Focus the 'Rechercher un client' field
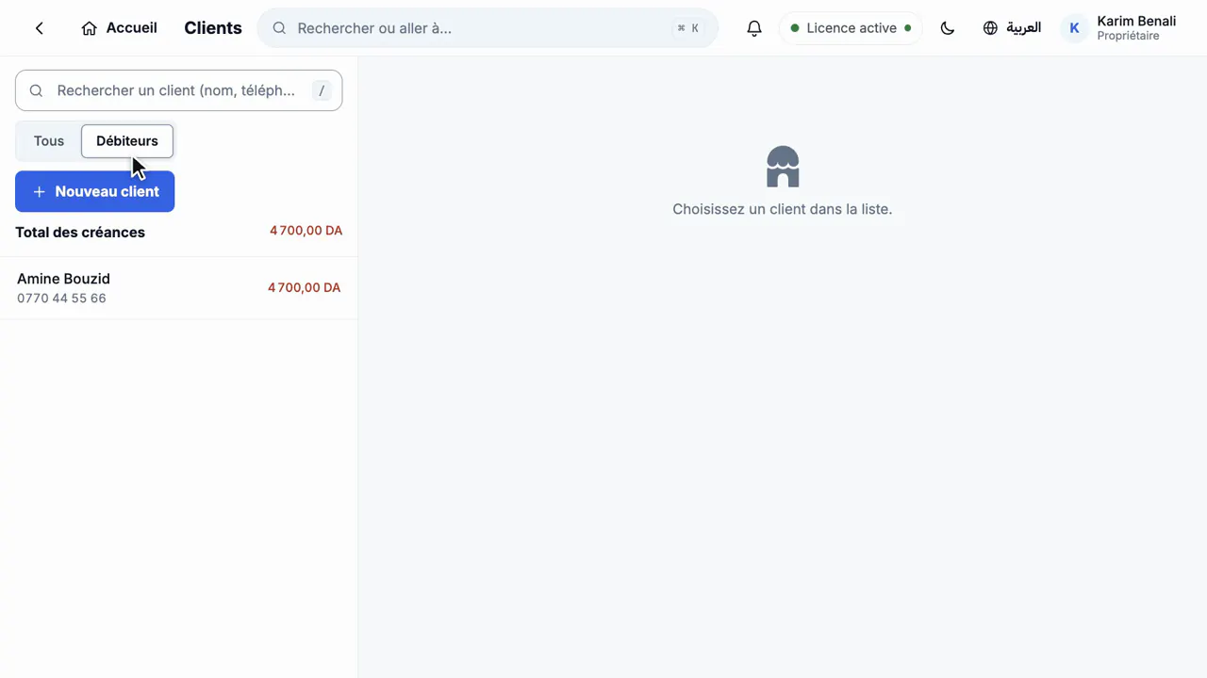This screenshot has width=1207, height=678. pos(178,90)
